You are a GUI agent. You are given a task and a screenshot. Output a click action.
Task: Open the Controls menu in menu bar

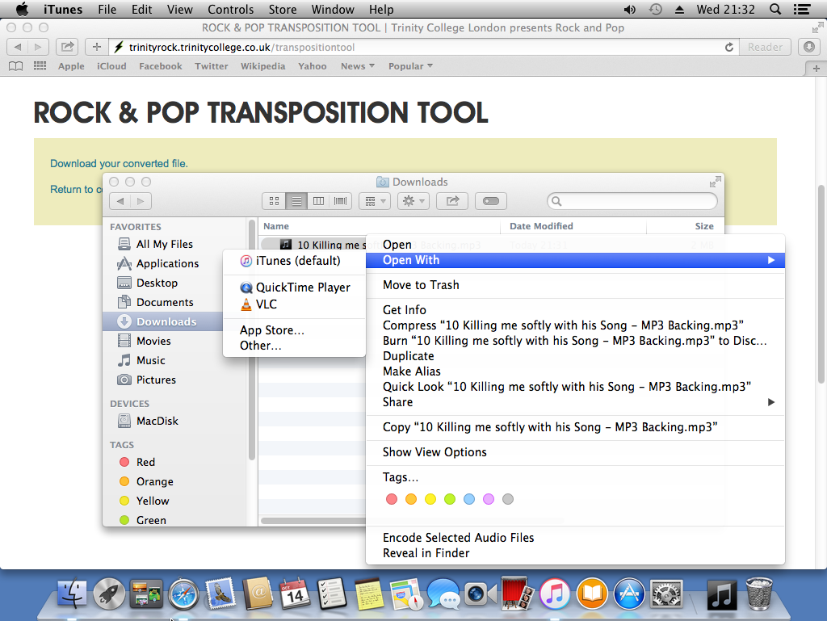[230, 9]
